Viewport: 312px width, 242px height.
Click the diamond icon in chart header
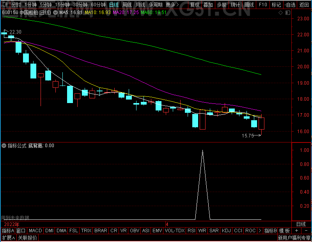(280, 13)
